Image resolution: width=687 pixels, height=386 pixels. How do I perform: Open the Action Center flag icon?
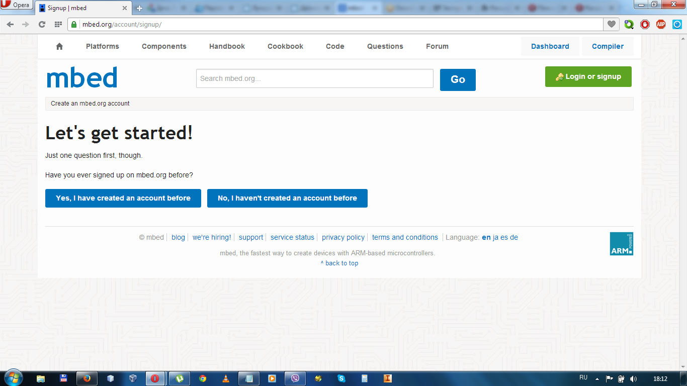(610, 378)
